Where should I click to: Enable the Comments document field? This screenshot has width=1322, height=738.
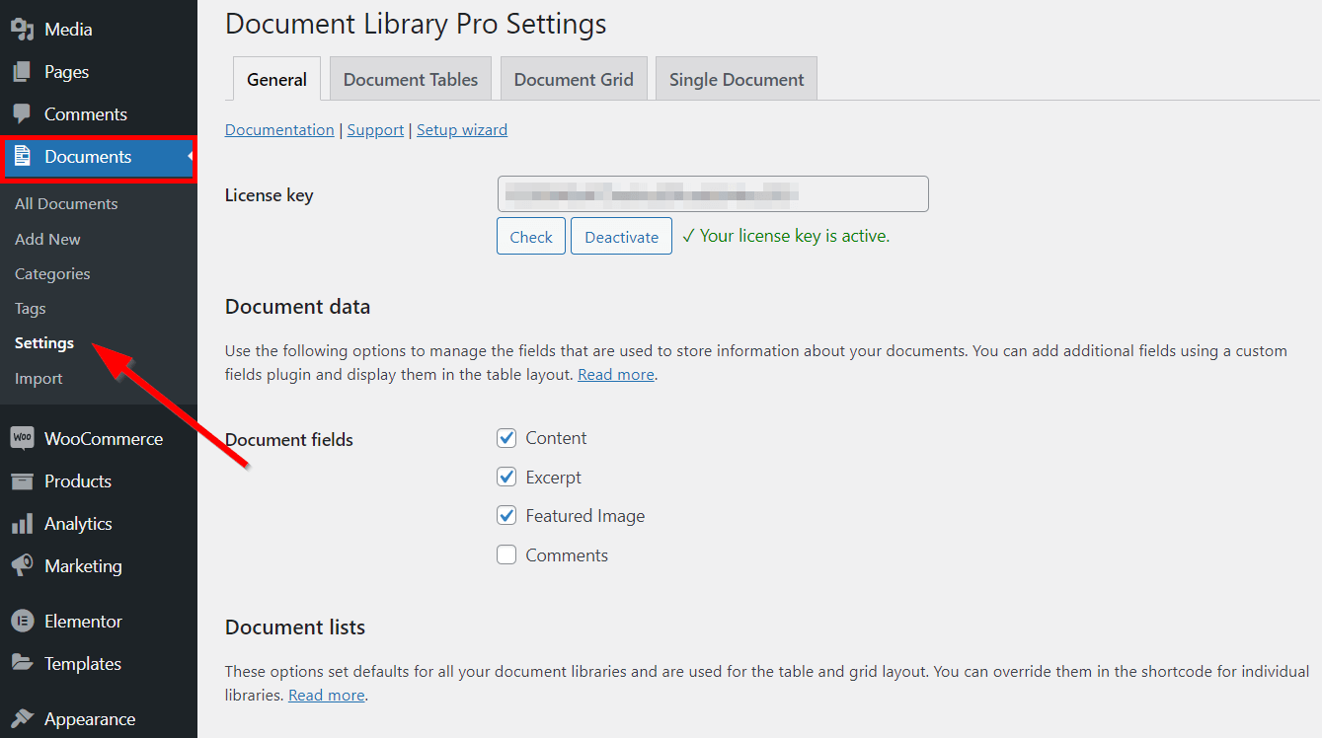506,554
